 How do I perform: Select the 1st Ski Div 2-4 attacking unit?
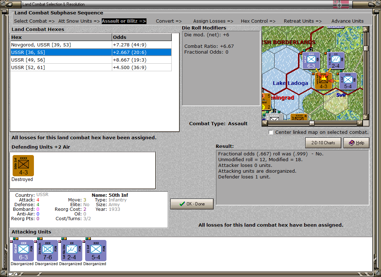[72, 251]
